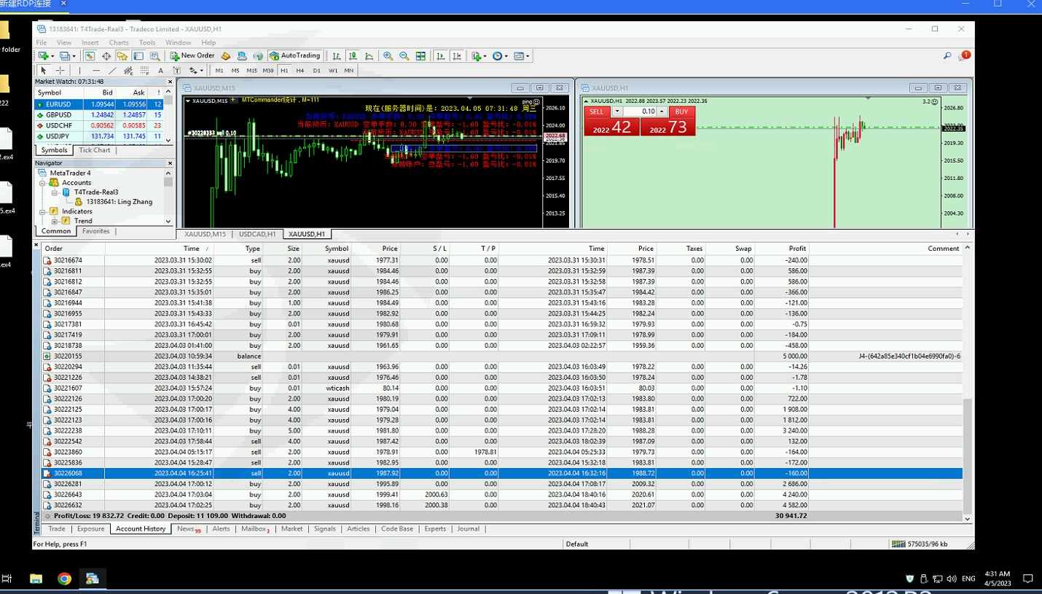Image resolution: width=1042 pixels, height=594 pixels.
Task: Open the New Order dialog
Action: 192,55
